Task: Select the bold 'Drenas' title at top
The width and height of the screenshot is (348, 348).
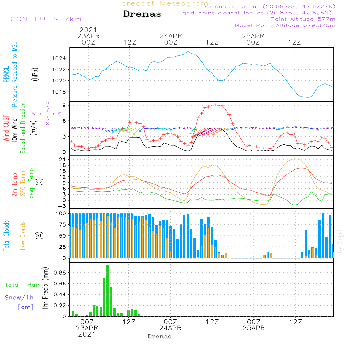Action: 142,14
